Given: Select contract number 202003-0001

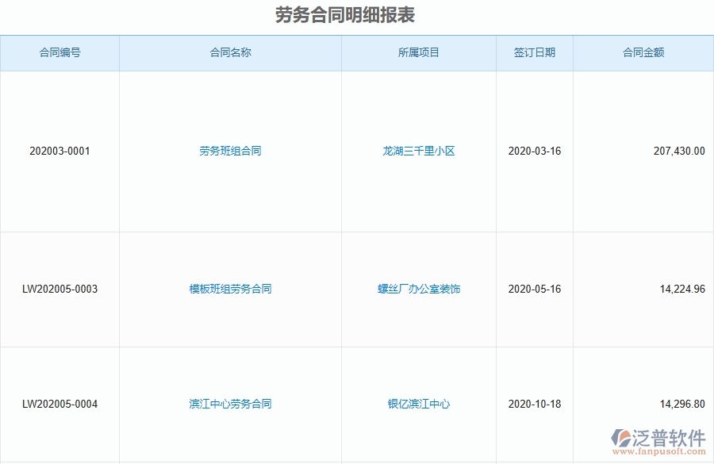Looking at the screenshot, I should coord(59,151).
